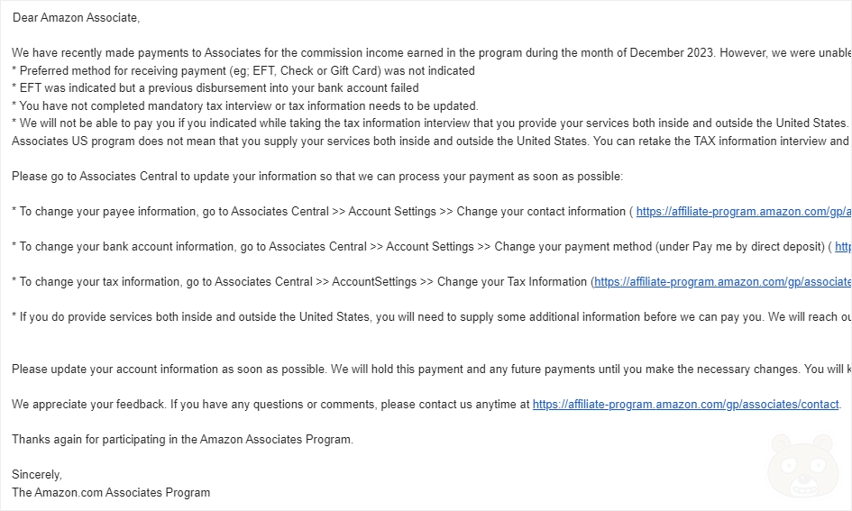
Task: Click the 'If you do provide services' bullet
Action: click(x=432, y=317)
